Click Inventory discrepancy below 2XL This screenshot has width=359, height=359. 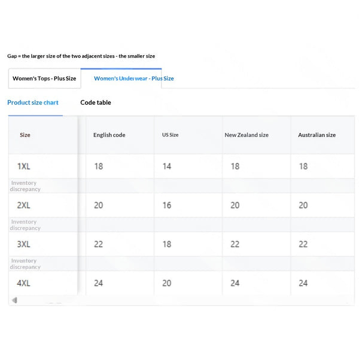pos(25,225)
